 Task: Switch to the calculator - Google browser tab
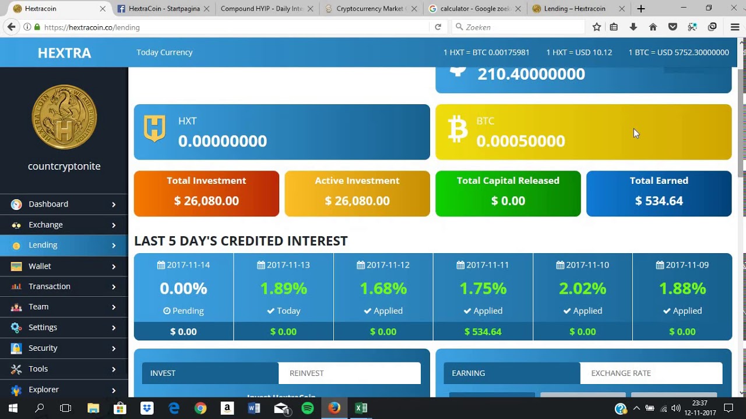[475, 9]
